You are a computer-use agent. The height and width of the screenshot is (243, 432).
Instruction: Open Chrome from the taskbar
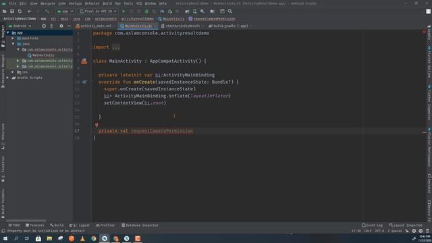click(94, 238)
